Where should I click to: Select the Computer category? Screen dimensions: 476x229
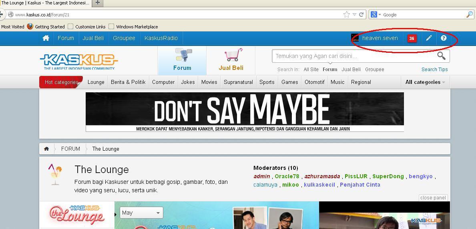163,82
